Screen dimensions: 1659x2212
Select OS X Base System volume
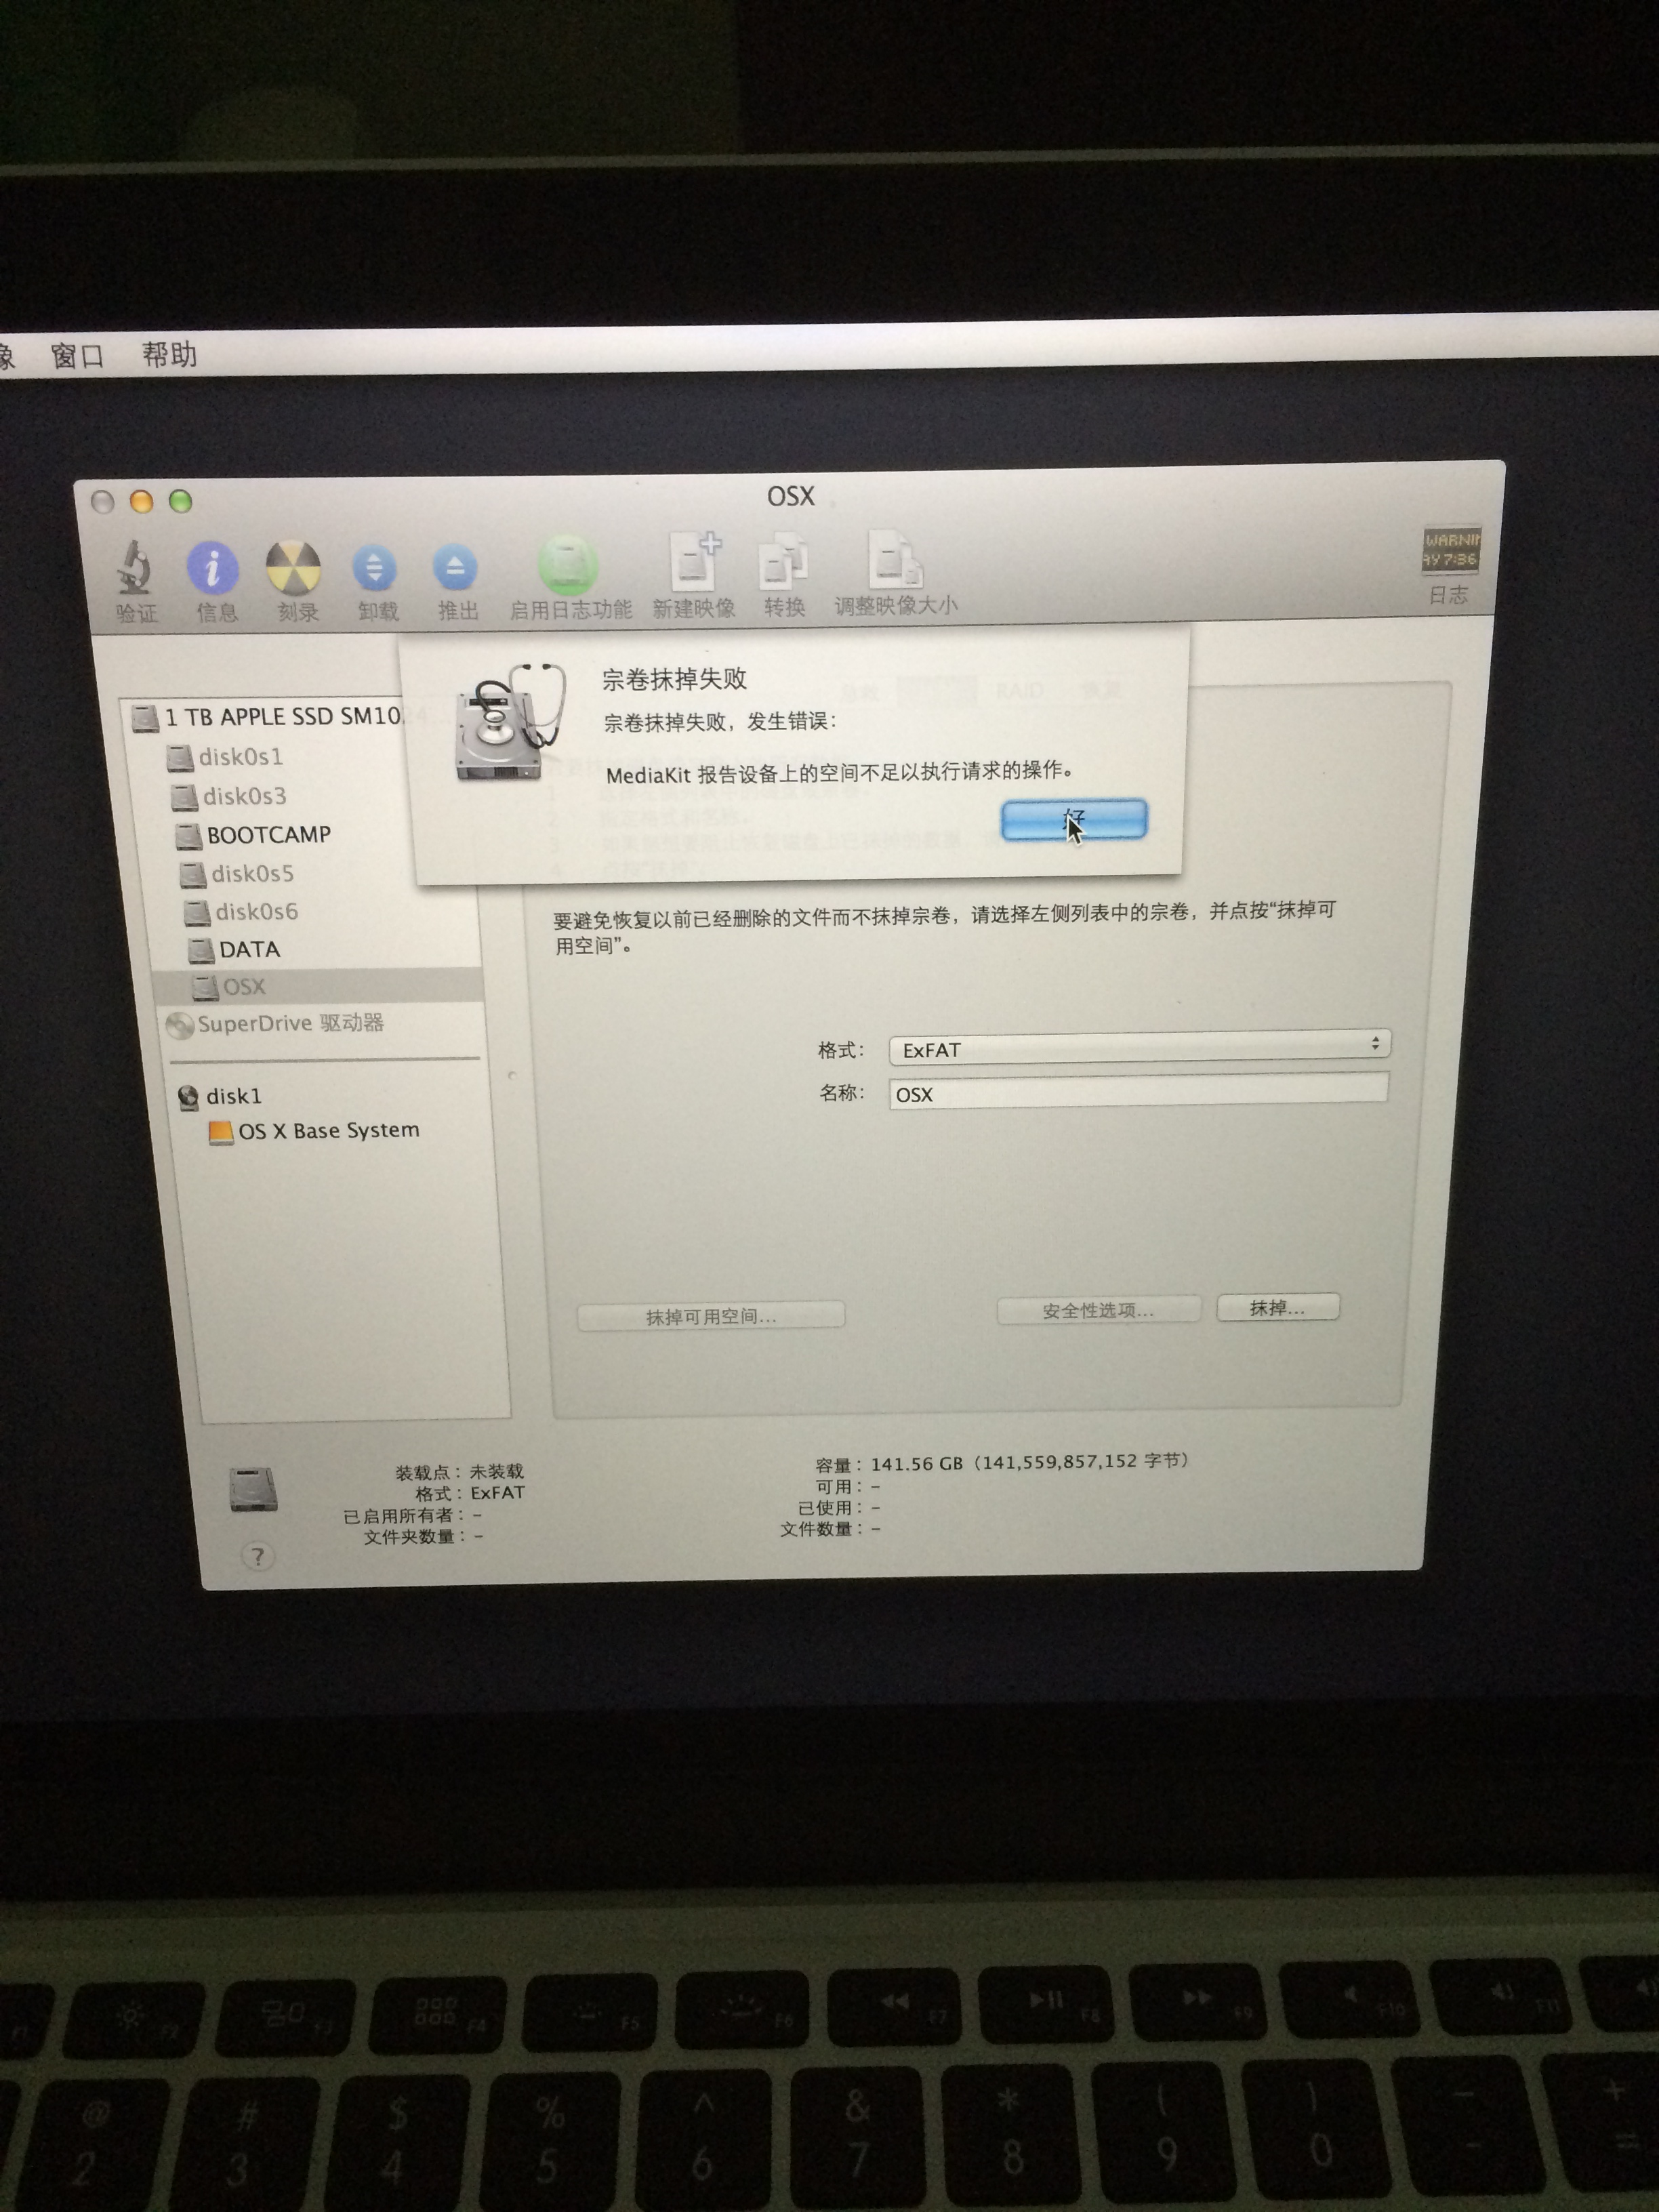(x=327, y=1131)
